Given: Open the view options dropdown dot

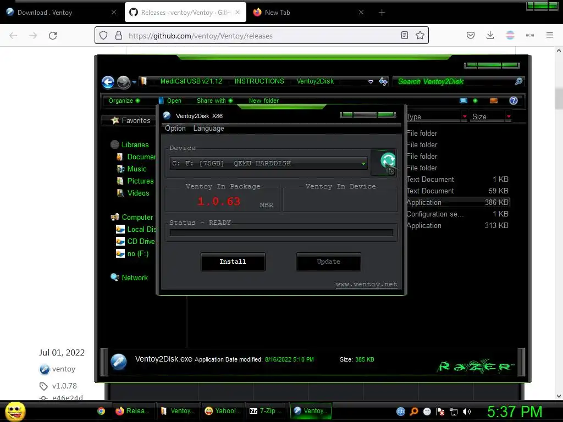Looking at the screenshot, I should [475, 101].
